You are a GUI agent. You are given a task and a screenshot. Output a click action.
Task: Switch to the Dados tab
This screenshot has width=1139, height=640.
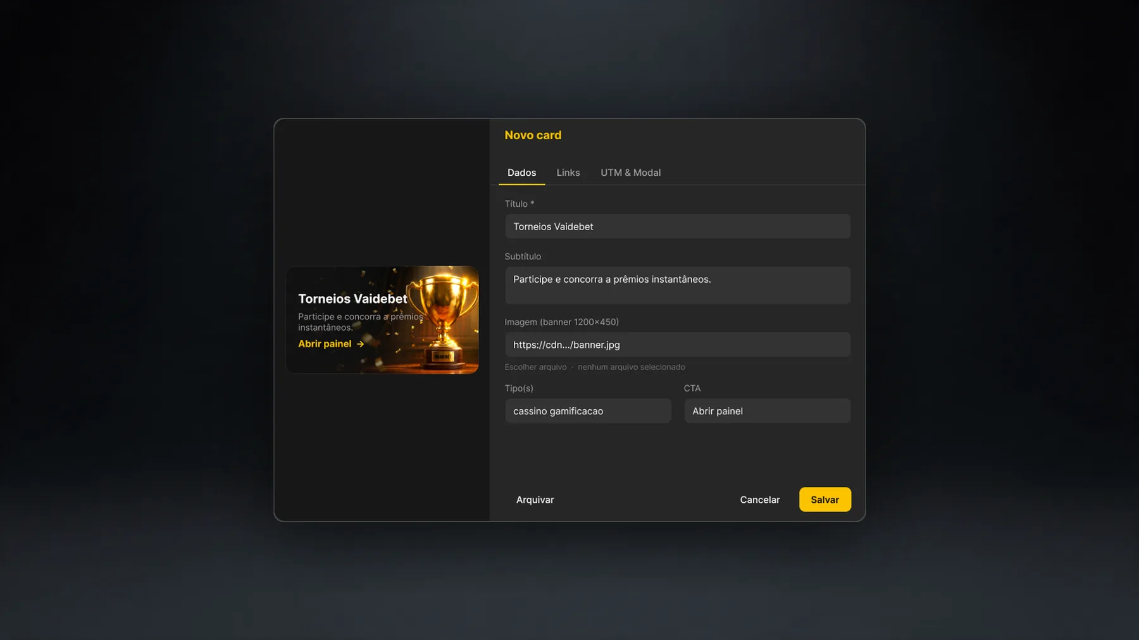[521, 173]
